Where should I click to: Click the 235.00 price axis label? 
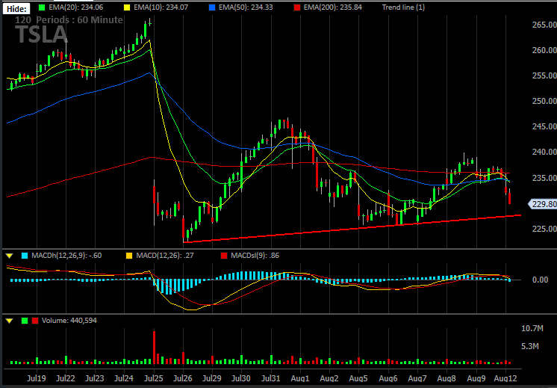click(544, 177)
